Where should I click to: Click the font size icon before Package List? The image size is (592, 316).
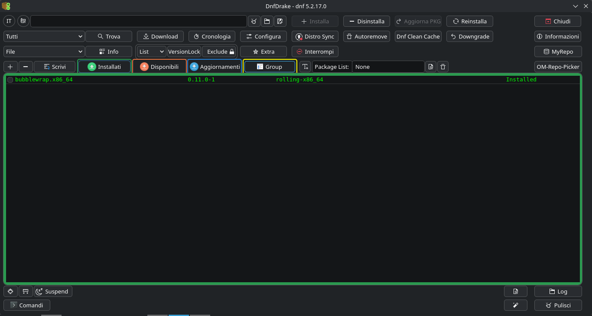coord(305,67)
